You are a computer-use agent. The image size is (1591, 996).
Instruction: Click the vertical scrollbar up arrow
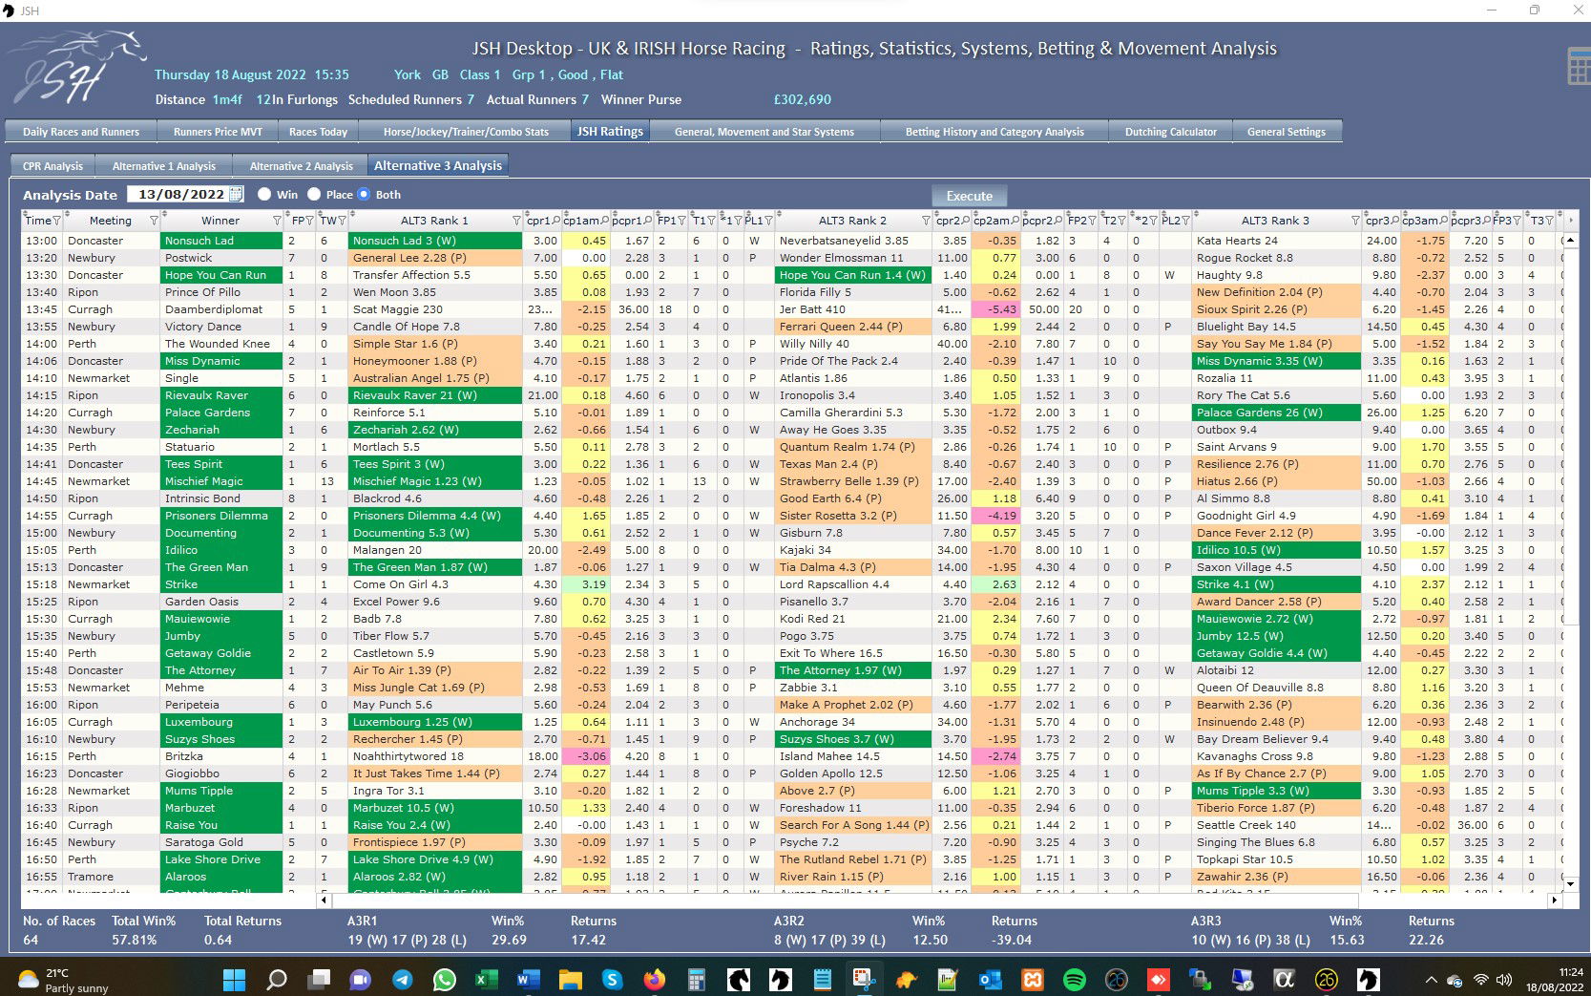tap(1570, 241)
